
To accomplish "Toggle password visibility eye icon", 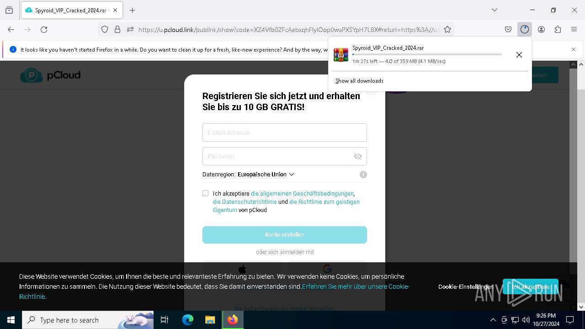I will [x=358, y=156].
